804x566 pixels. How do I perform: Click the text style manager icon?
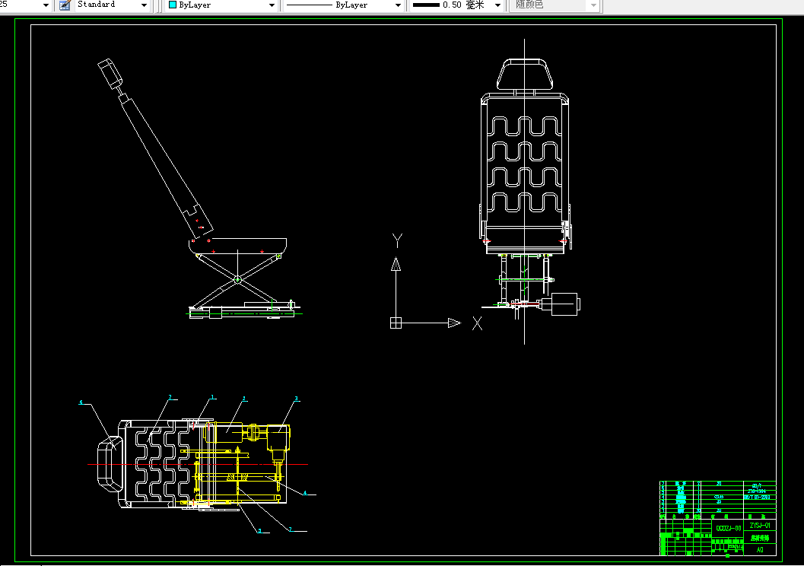[65, 5]
